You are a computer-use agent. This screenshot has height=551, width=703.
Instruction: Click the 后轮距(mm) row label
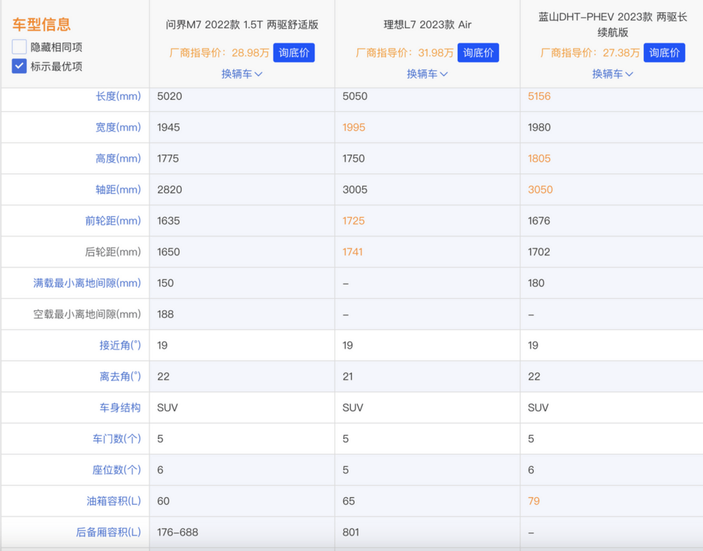(x=113, y=251)
